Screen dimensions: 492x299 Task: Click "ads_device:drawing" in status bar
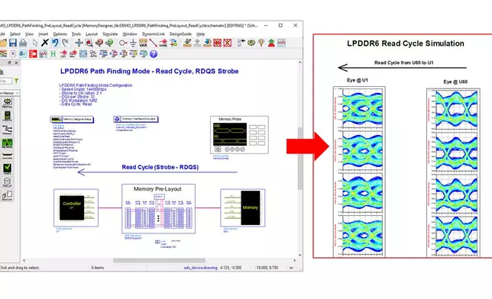[200, 268]
